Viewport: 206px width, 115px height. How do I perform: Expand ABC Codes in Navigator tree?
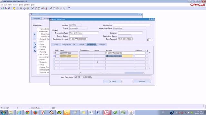point(38,55)
